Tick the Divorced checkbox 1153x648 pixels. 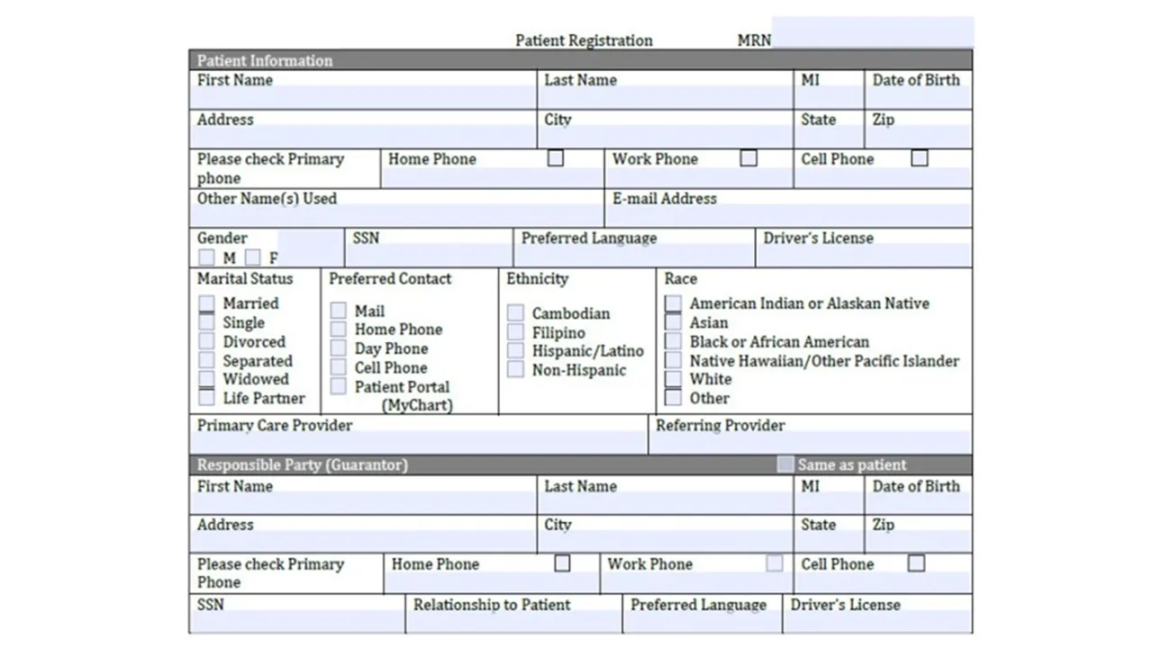(207, 342)
